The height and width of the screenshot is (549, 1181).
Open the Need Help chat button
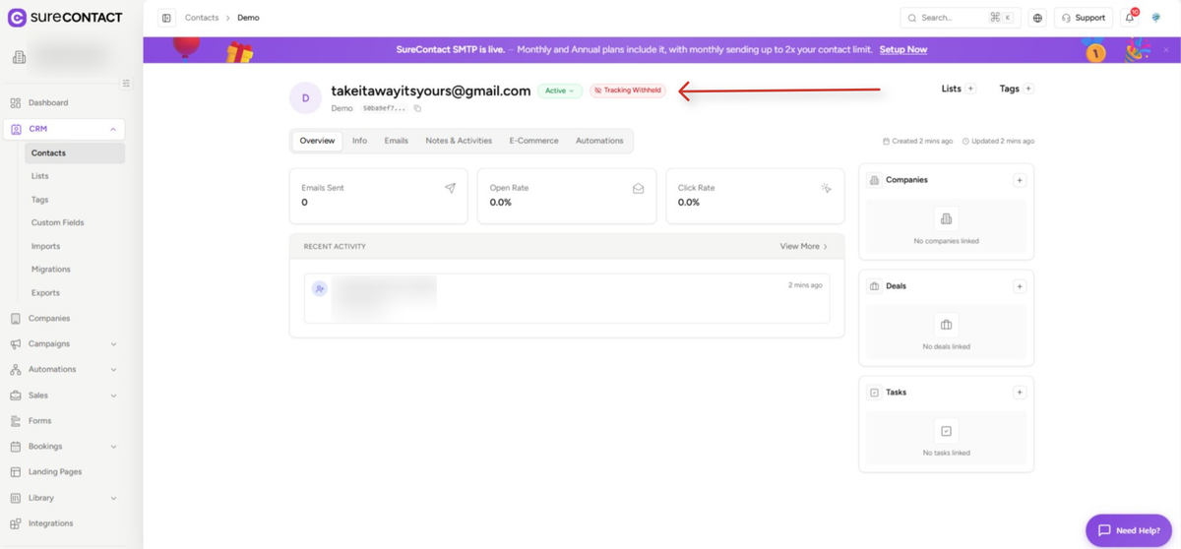point(1128,530)
